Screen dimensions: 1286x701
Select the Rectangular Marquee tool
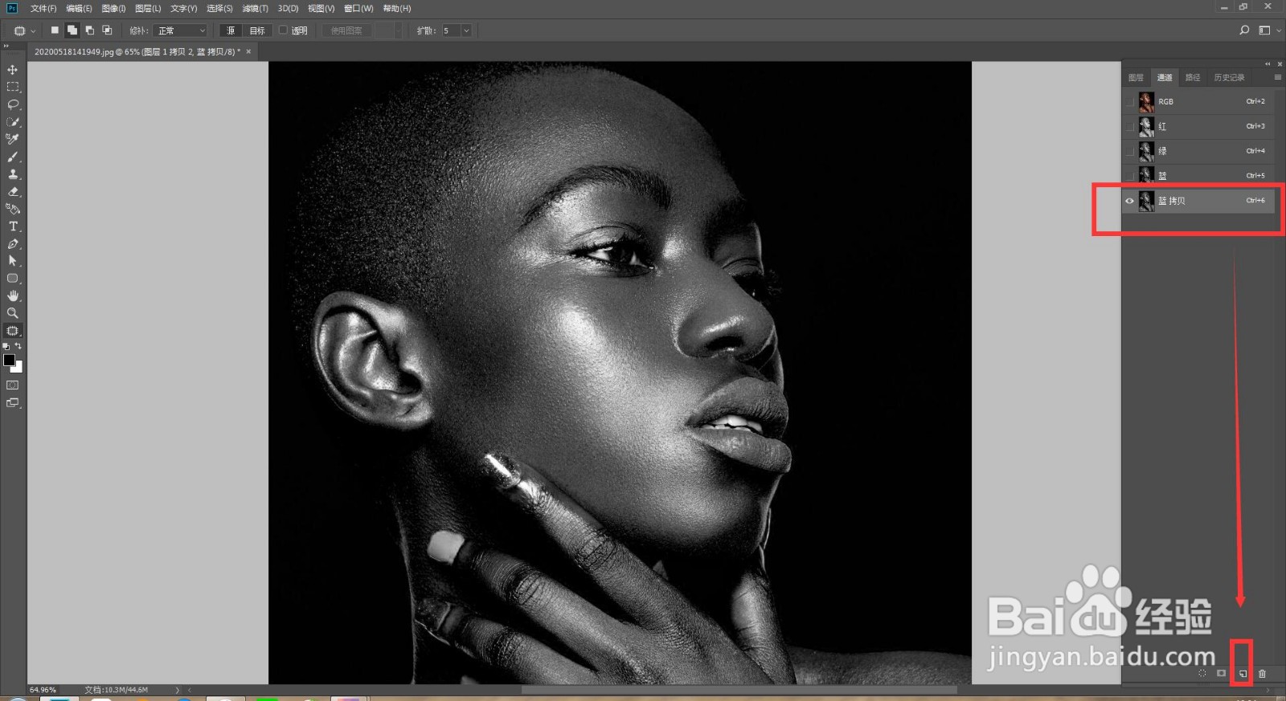tap(13, 87)
